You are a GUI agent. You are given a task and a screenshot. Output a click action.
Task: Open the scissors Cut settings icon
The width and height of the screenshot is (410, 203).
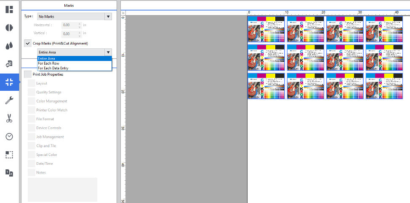[9, 119]
